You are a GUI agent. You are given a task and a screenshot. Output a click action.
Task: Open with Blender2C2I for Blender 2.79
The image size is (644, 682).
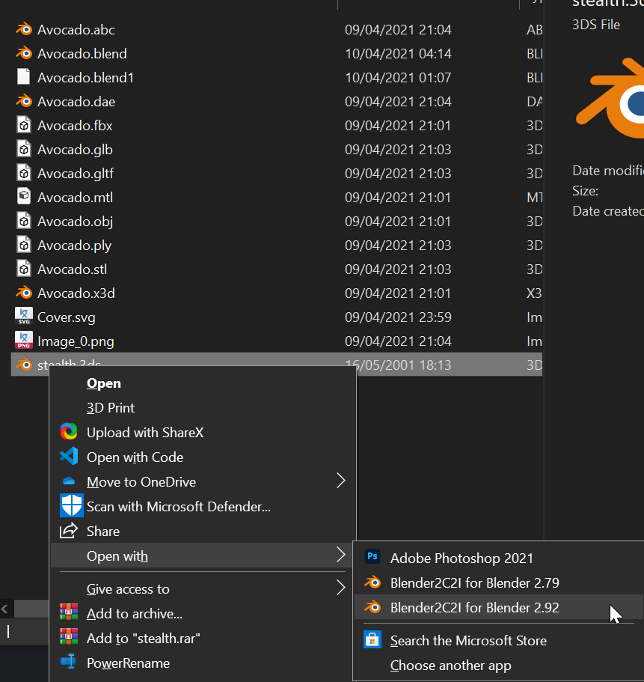(x=499, y=582)
